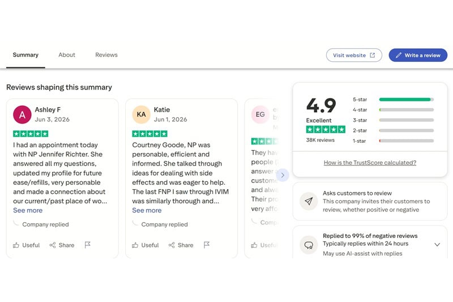Click pencil icon in Write a review

(x=399, y=55)
